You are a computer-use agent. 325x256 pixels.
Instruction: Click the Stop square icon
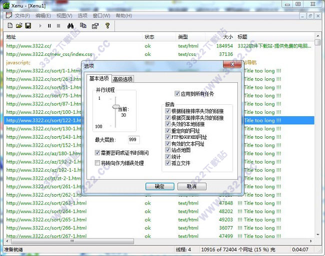tap(58, 26)
